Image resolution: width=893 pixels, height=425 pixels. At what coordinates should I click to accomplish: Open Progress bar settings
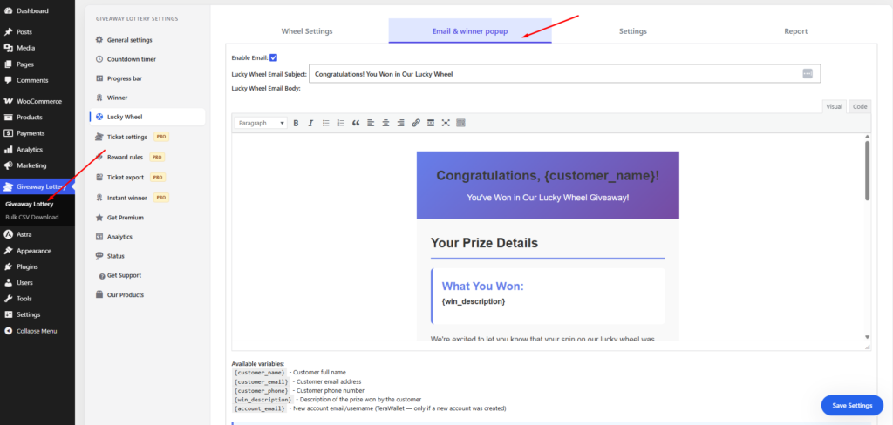(147, 78)
